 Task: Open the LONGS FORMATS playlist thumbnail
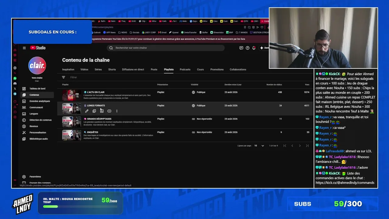pyautogui.click(x=72, y=108)
